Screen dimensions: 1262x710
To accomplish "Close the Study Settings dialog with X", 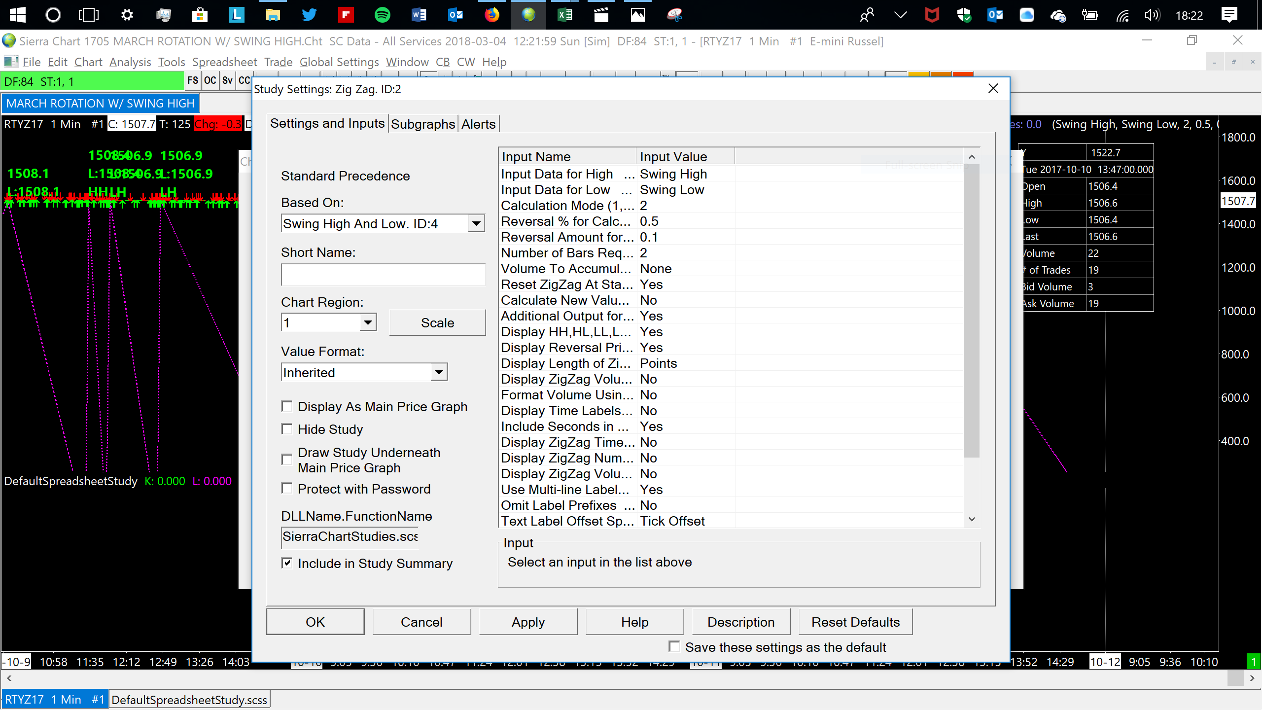I will 993,89.
